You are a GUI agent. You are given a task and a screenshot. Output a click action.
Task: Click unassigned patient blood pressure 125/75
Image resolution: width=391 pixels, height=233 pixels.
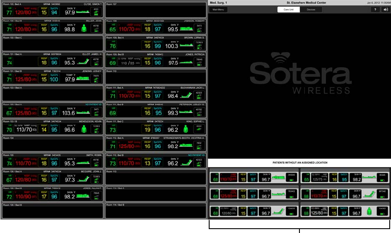tap(317, 179)
